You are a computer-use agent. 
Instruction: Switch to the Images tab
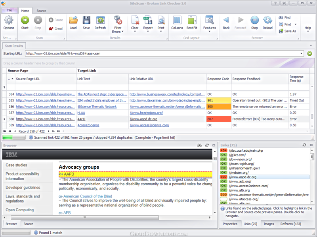[x=269, y=224]
